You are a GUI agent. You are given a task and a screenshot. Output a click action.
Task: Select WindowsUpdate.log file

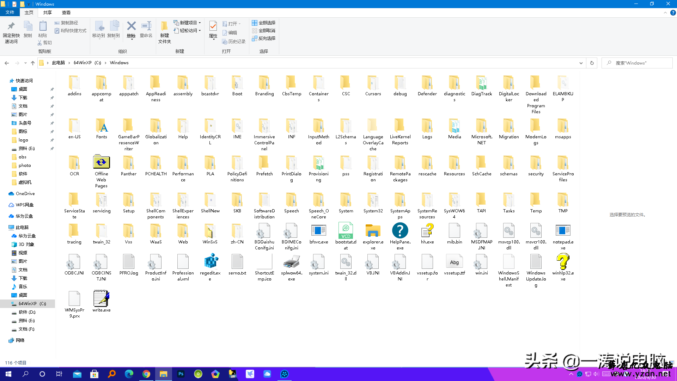pos(536,271)
